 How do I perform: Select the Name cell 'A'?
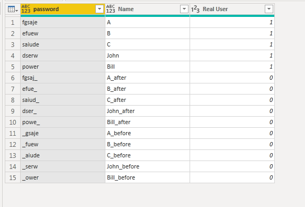click(147, 22)
